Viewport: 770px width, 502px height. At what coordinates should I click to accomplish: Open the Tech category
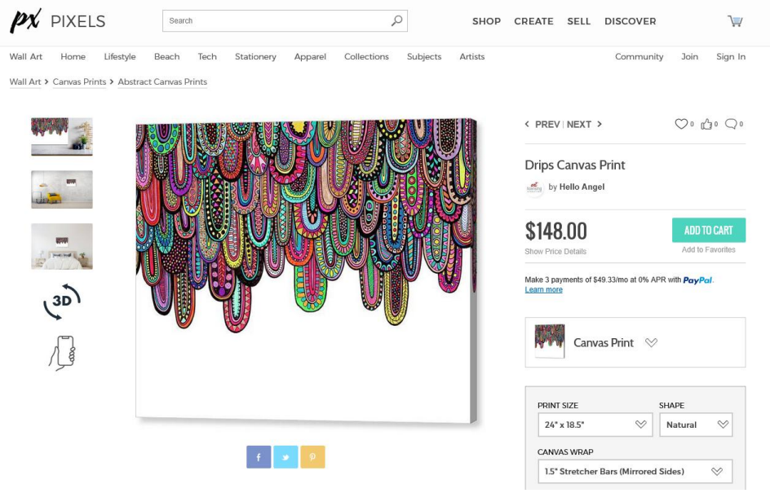[x=207, y=56]
